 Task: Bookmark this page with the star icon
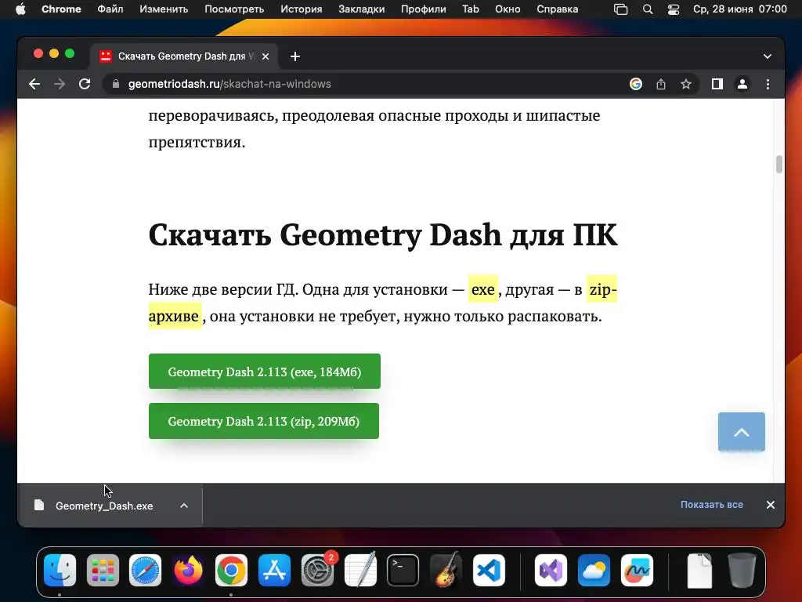coord(686,84)
